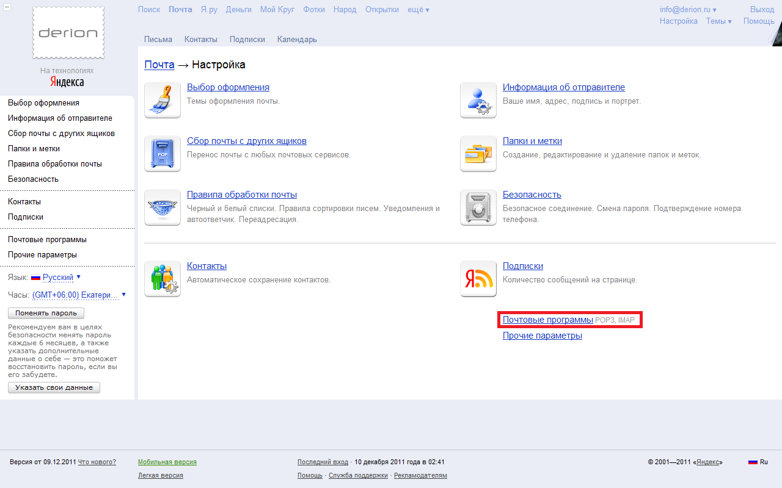782x488 pixels.
Task: Select 'Безопасность' in the left sidebar
Action: (x=33, y=179)
